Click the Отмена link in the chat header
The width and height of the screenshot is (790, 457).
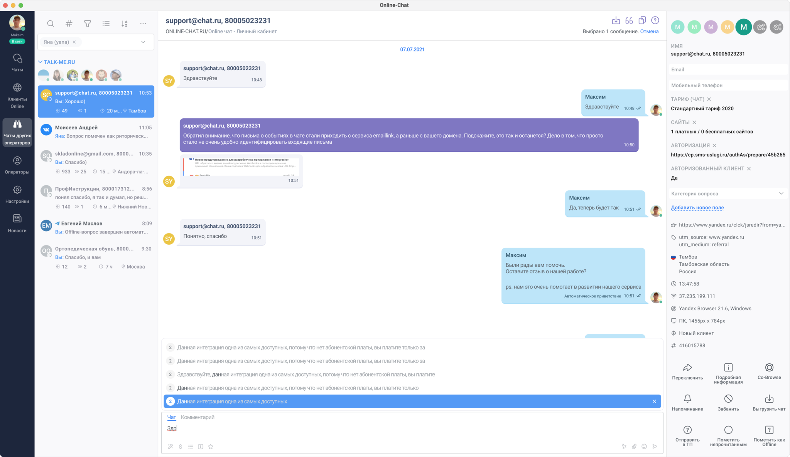click(649, 32)
